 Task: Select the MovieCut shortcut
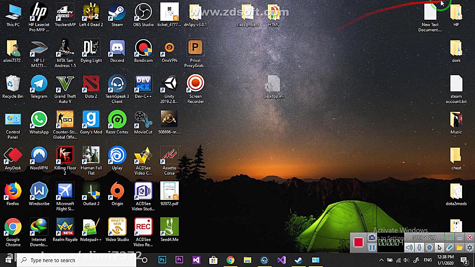(x=143, y=123)
